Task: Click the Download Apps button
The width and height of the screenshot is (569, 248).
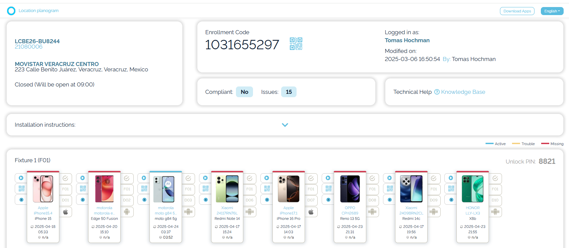Action: [x=517, y=11]
